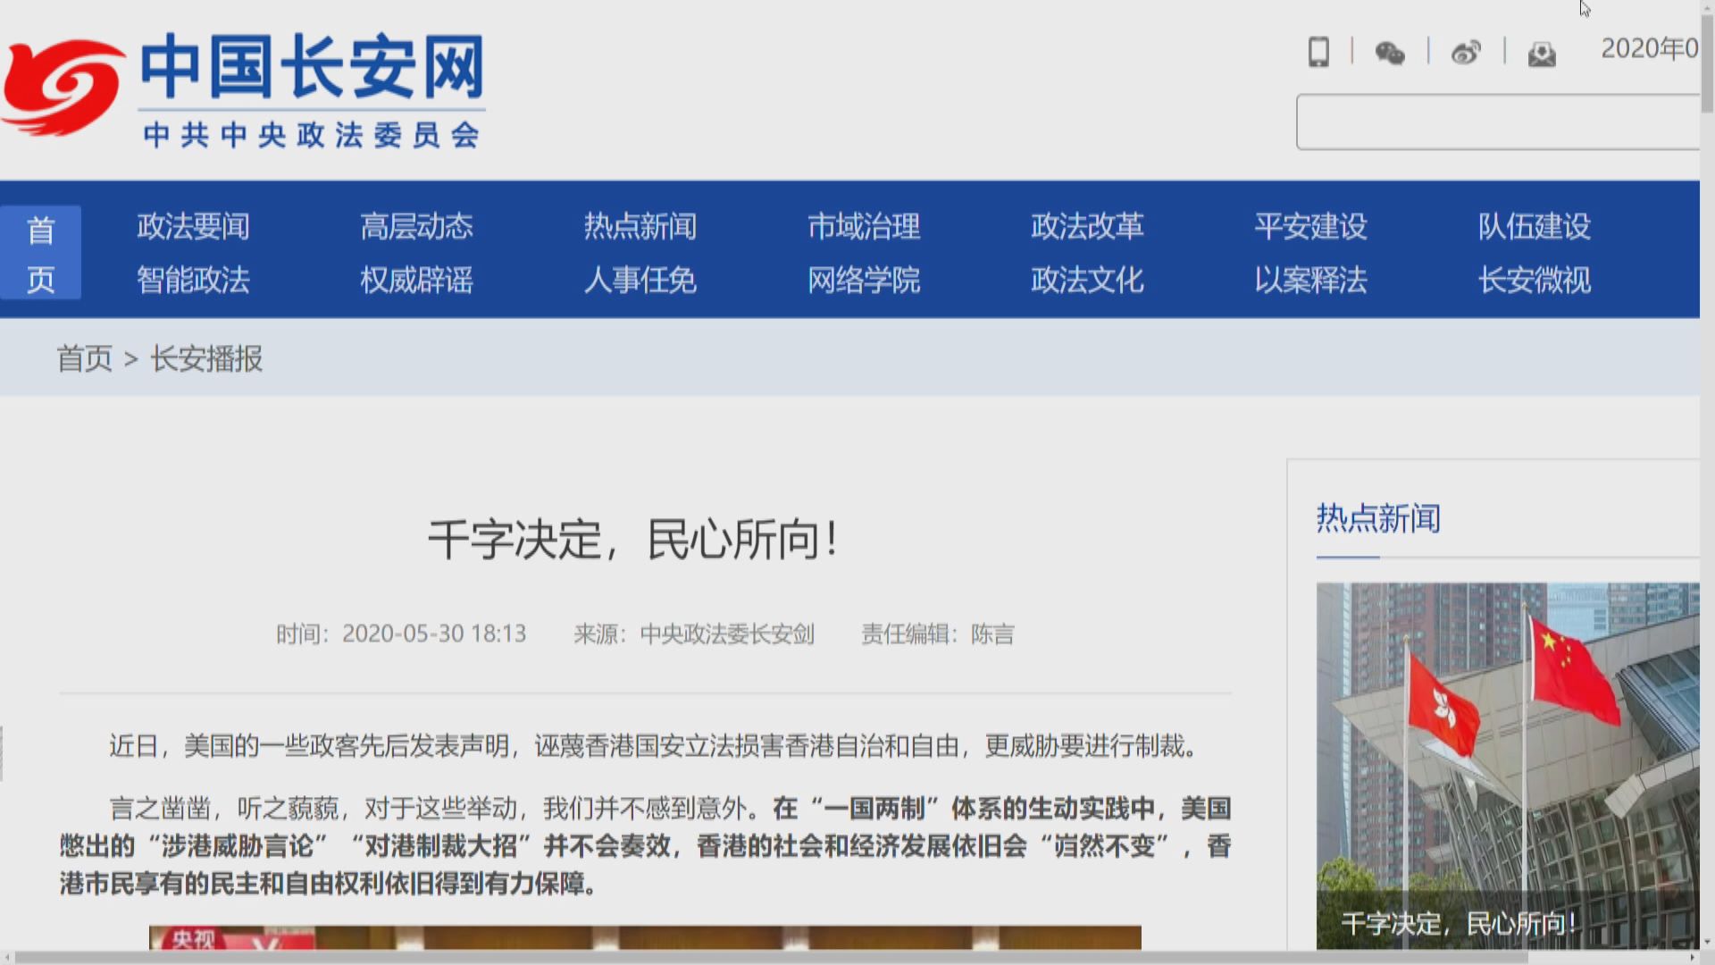Viewport: 1715px width, 965px height.
Task: Open the WeChat sharing icon
Action: point(1390,54)
